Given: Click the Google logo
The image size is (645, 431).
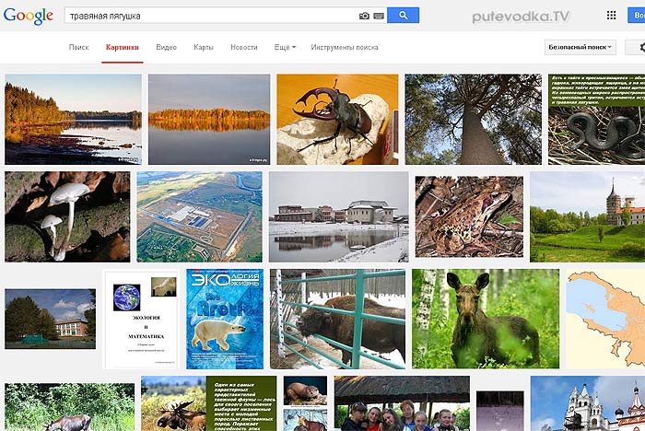Looking at the screenshot, I should (x=29, y=16).
